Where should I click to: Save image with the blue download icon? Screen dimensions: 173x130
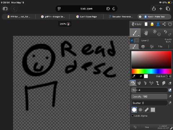(x=158, y=24)
